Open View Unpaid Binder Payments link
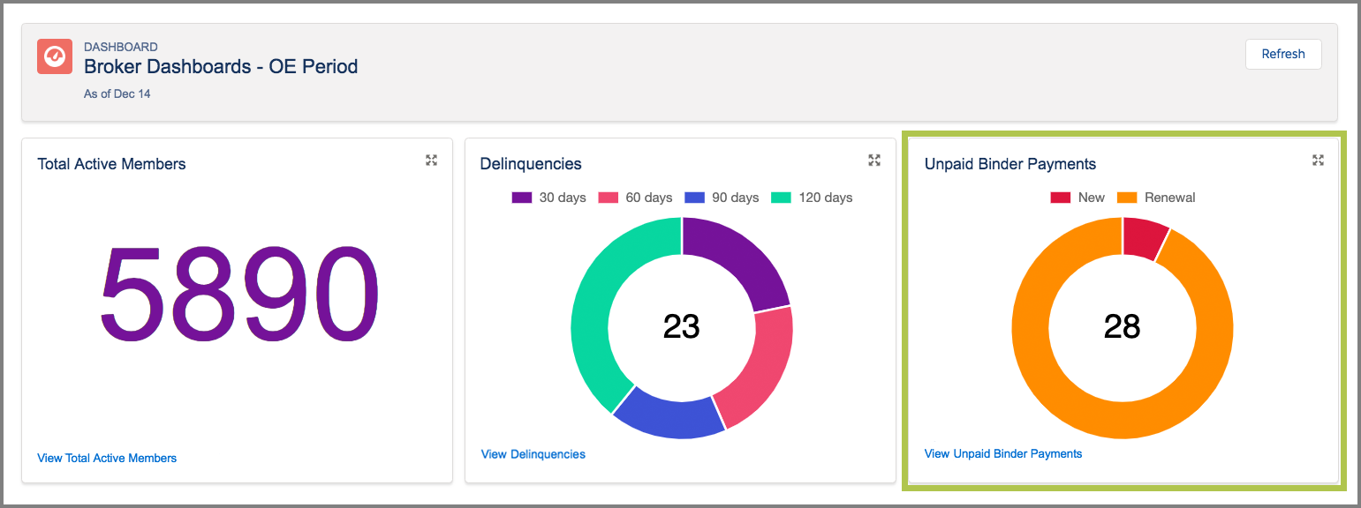Viewport: 1361px width, 508px height. 1002,453
